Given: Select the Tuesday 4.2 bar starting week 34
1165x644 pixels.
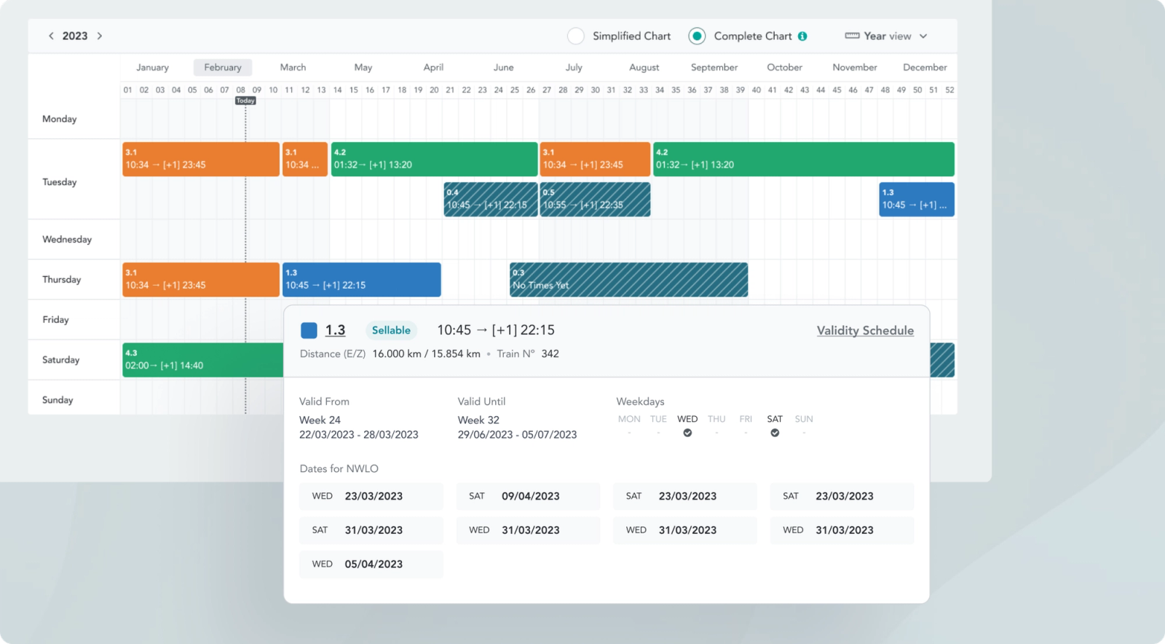Looking at the screenshot, I should click(804, 159).
